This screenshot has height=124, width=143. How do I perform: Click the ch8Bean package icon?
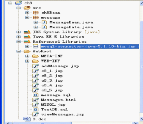click(x=36, y=13)
